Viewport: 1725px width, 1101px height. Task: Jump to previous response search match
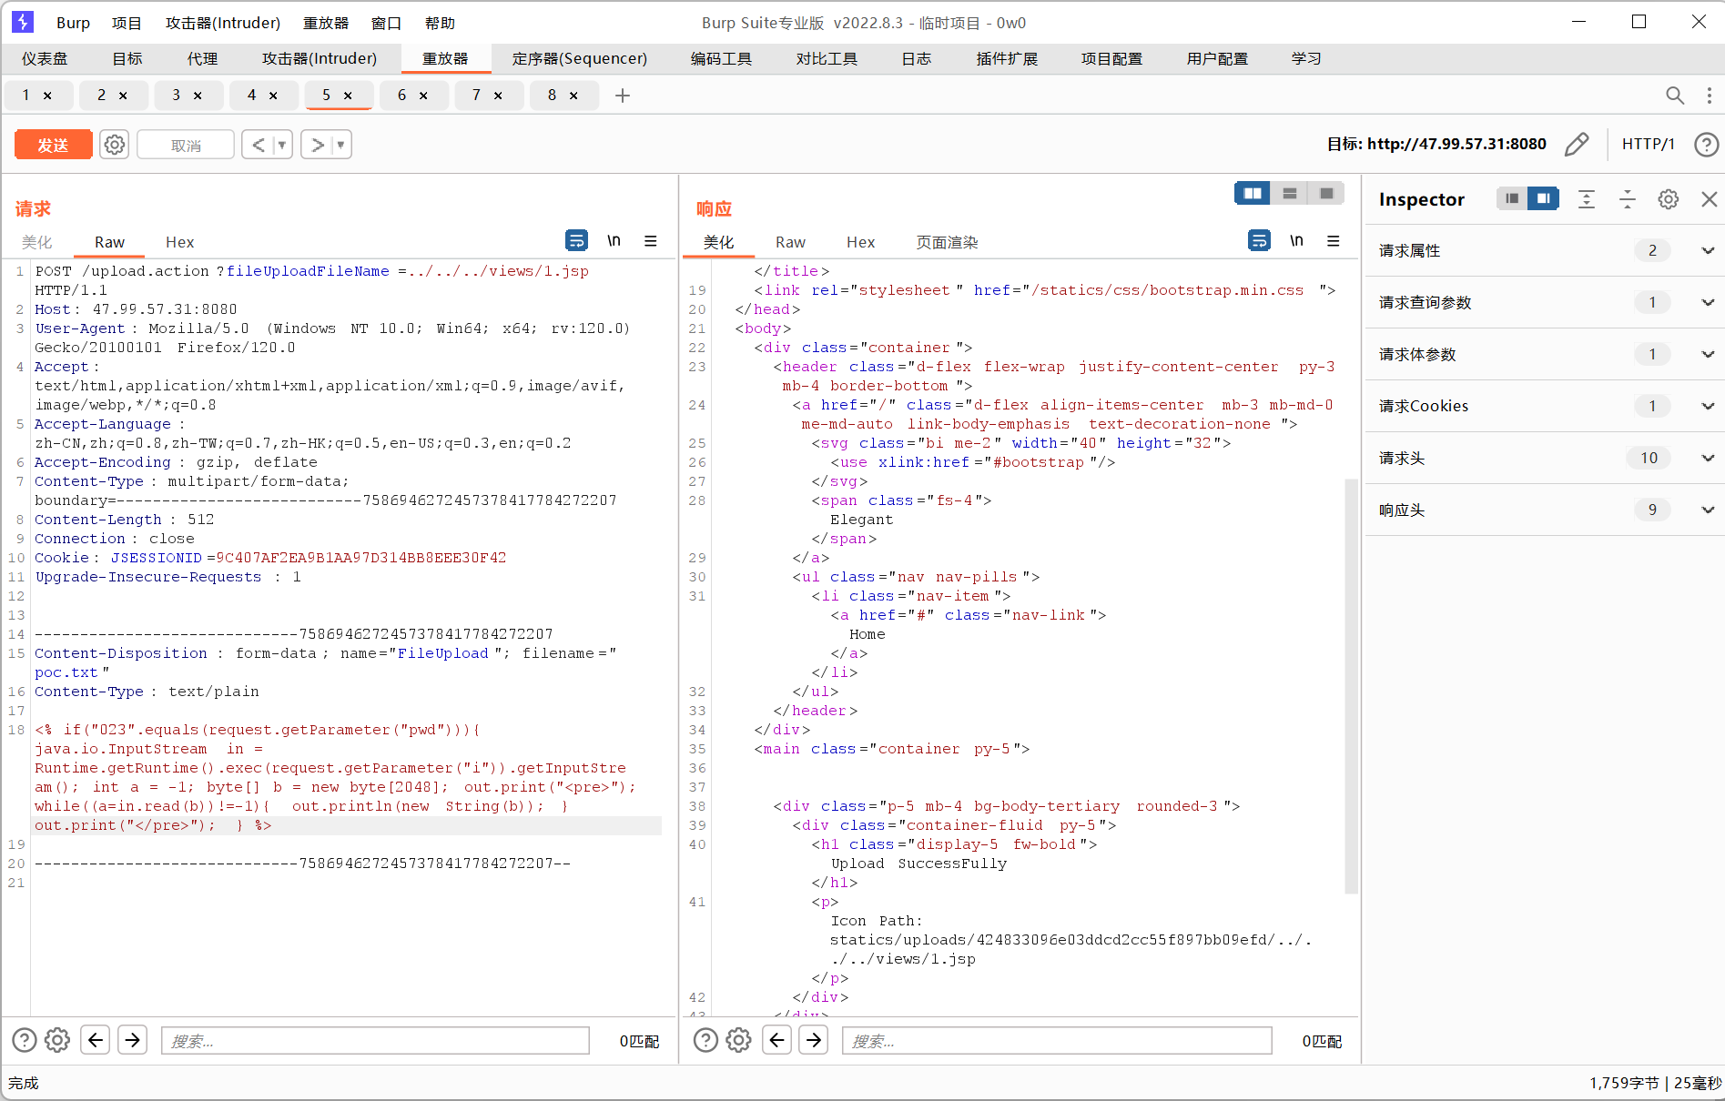[x=776, y=1039]
